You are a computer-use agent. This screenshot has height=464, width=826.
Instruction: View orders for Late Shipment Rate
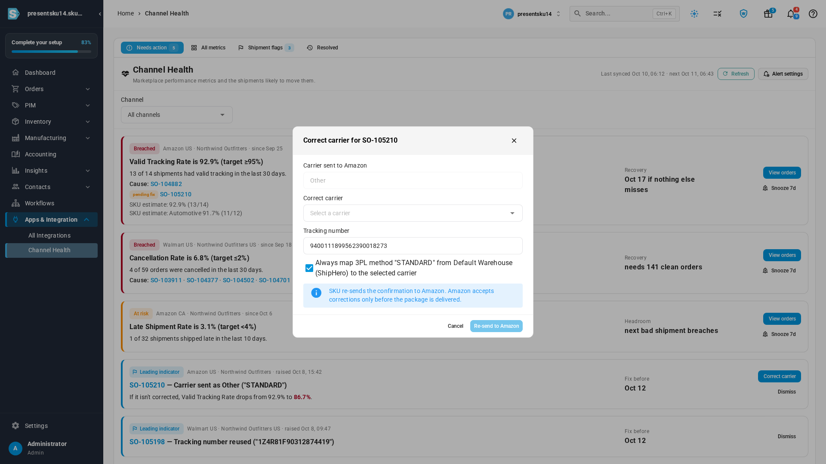782,319
